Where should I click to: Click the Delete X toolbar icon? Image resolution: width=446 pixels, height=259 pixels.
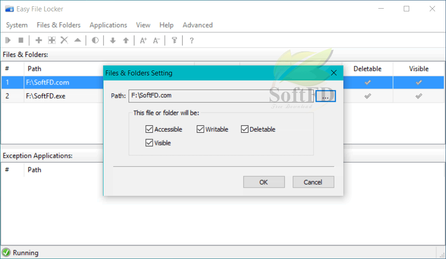[x=64, y=40]
